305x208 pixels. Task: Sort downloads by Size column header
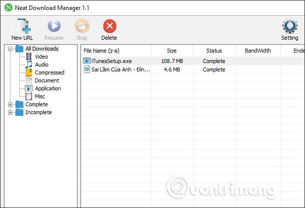pos(171,51)
